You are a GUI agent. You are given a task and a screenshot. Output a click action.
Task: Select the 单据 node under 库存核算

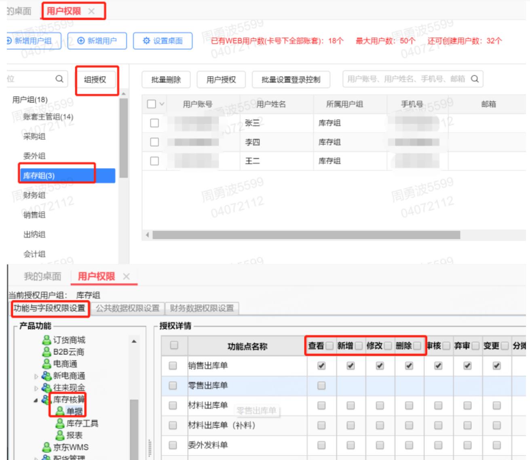pos(74,411)
